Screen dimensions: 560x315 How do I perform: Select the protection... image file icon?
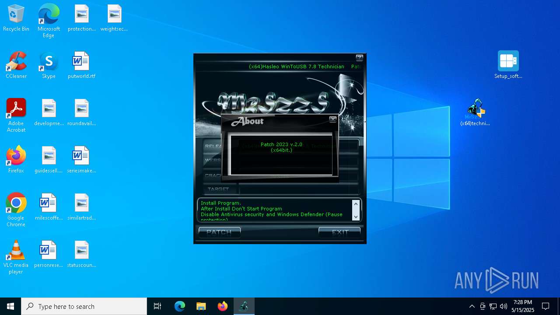81,18
